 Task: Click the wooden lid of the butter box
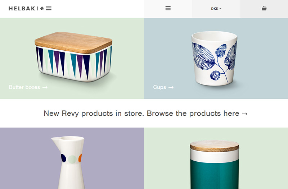[x=73, y=42]
